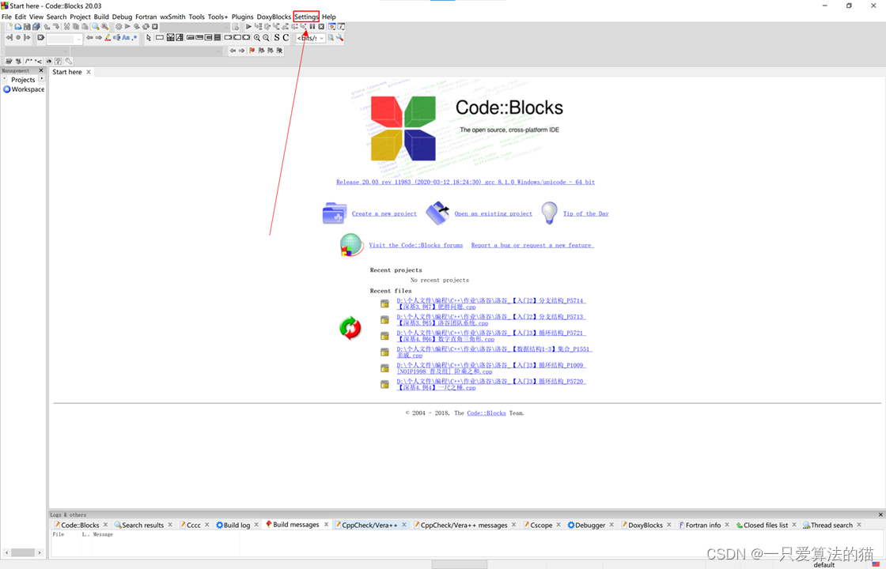This screenshot has width=886, height=569.
Task: Click the S icon on the toolbar
Action: click(x=277, y=38)
